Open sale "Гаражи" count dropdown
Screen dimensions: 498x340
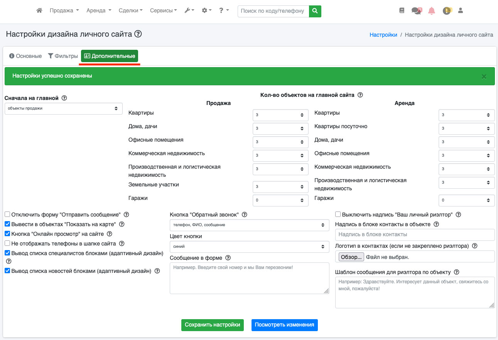pyautogui.click(x=280, y=200)
